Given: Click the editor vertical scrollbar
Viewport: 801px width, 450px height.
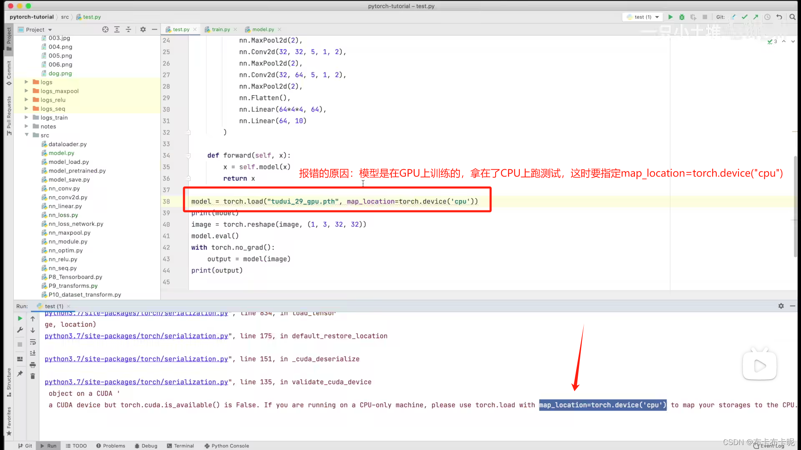Looking at the screenshot, I should click(x=795, y=206).
